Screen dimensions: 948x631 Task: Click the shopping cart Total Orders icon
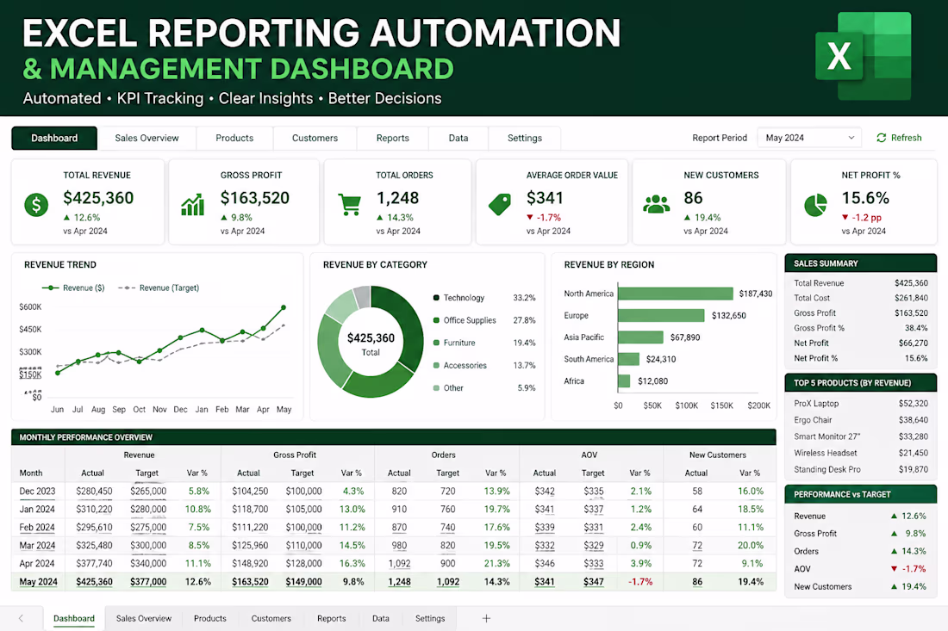[349, 205]
